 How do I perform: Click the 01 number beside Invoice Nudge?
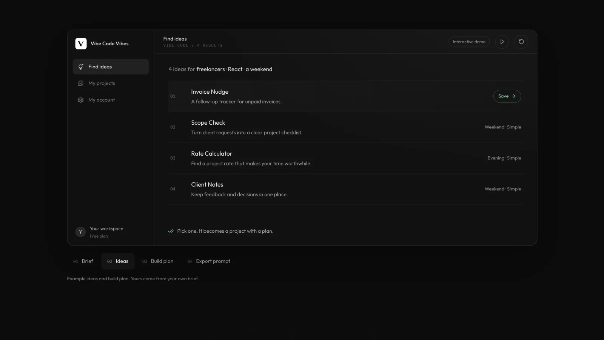(x=173, y=97)
